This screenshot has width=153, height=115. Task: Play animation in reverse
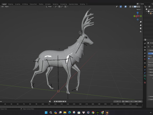59,101
